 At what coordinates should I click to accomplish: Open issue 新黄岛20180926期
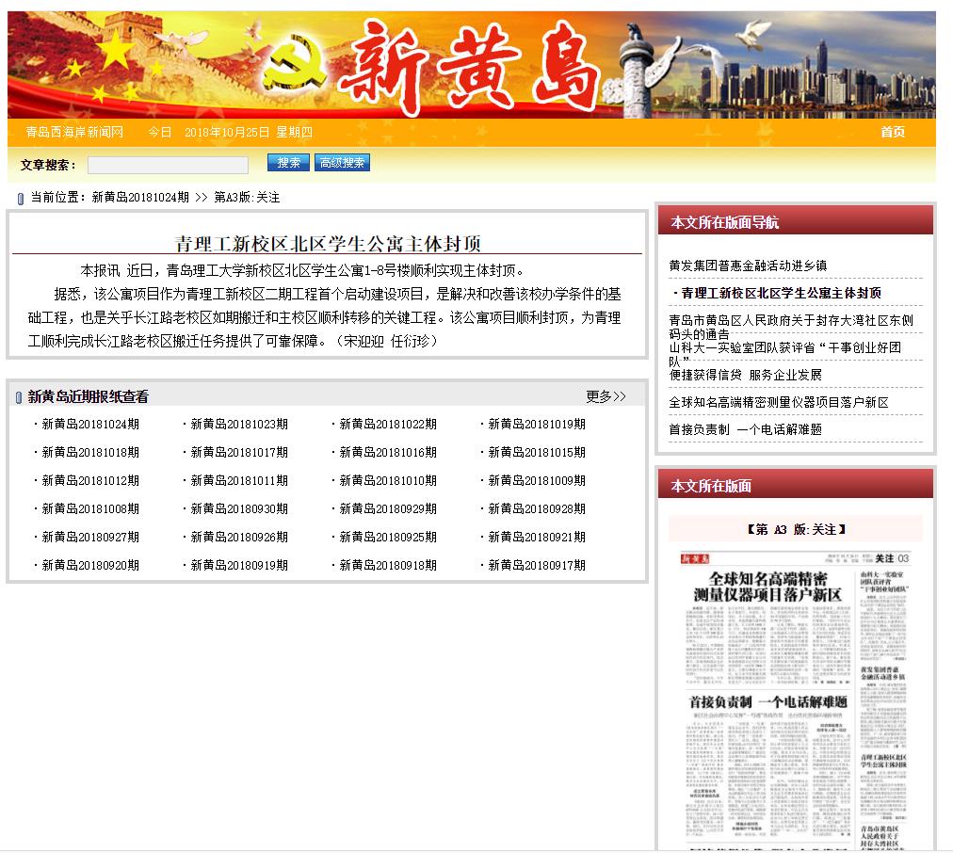pyautogui.click(x=239, y=537)
